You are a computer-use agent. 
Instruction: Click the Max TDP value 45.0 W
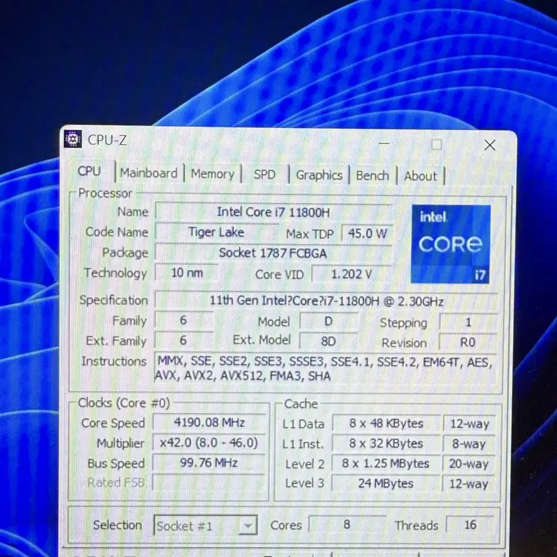(367, 234)
